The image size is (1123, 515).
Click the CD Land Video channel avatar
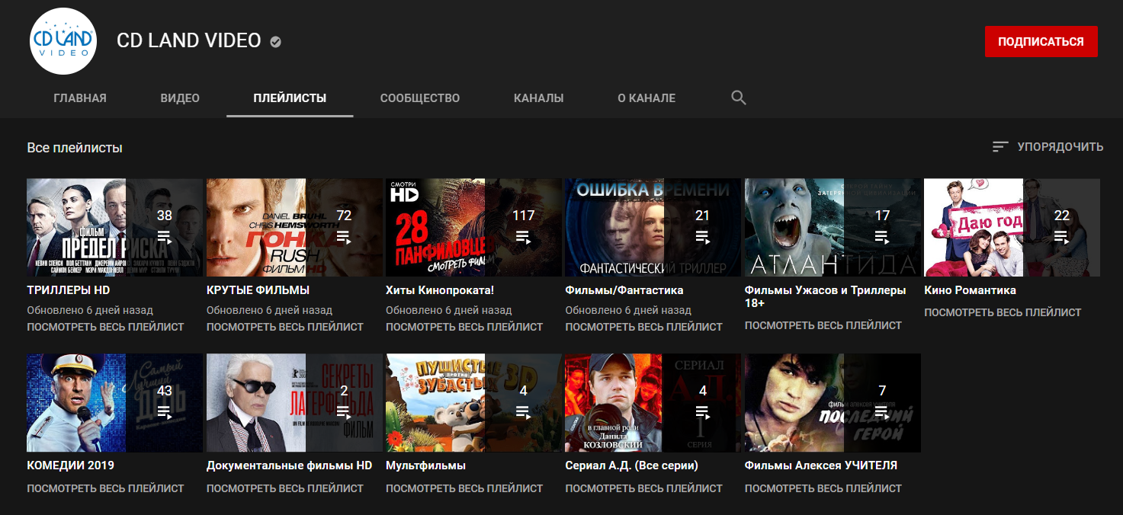63,42
